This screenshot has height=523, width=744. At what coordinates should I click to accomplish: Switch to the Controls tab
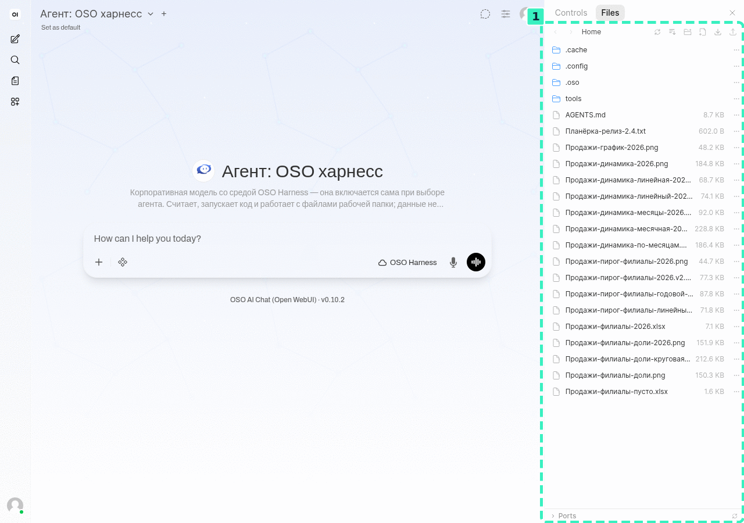571,13
